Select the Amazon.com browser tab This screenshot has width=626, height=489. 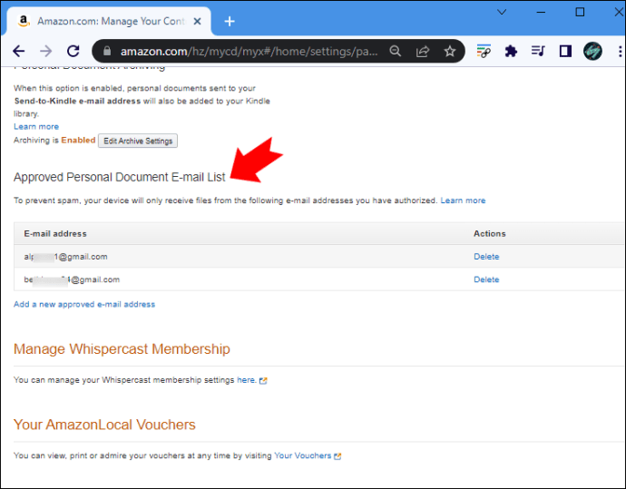[x=109, y=21]
